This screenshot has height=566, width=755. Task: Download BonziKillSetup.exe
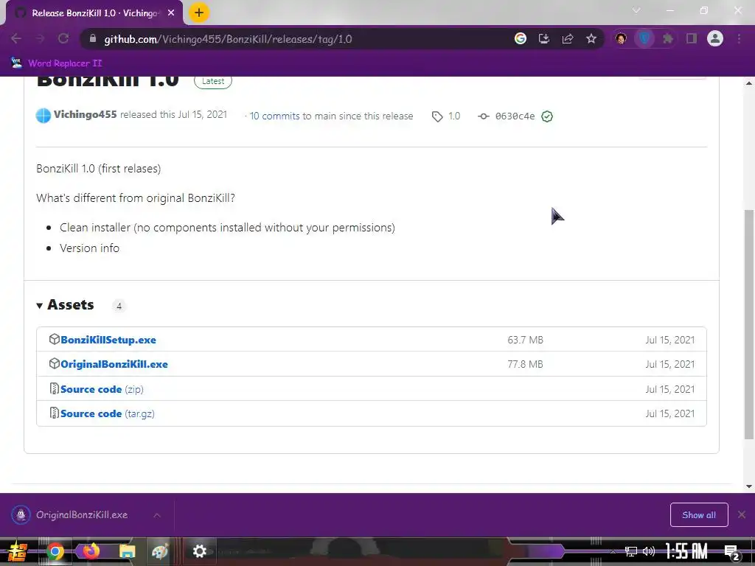point(108,340)
